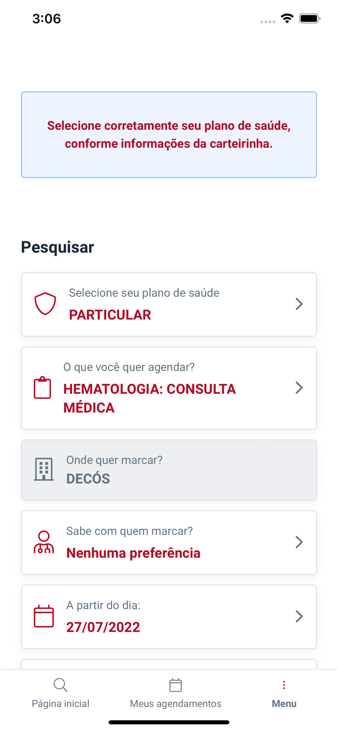Click the building icon next to DECÓS
The width and height of the screenshot is (338, 731).
[x=43, y=469]
